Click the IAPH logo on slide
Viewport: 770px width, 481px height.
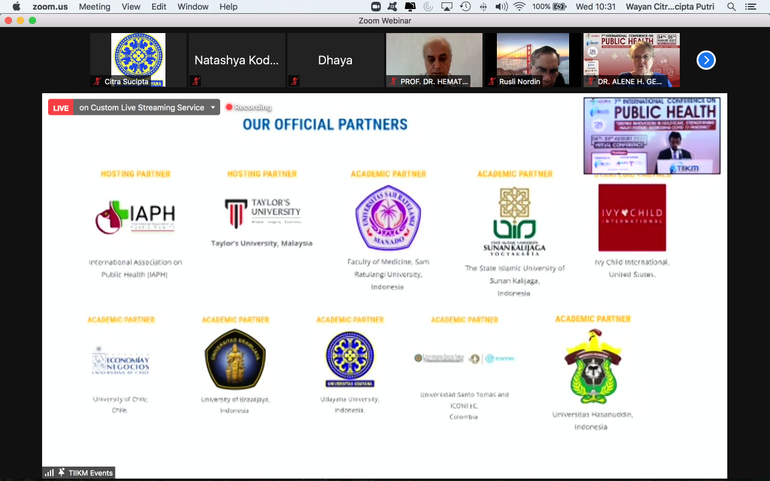coord(135,218)
